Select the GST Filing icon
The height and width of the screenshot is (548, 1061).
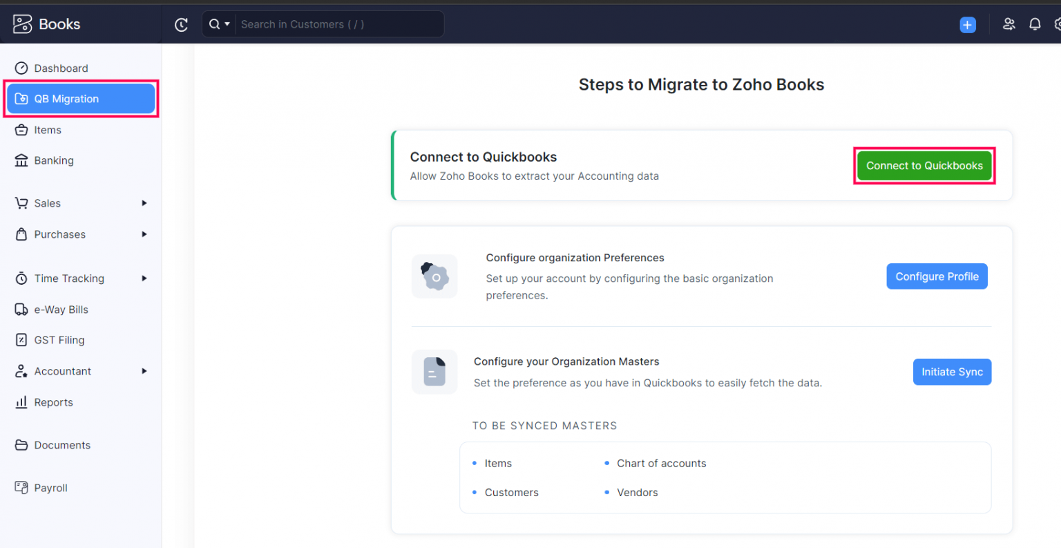tap(21, 340)
